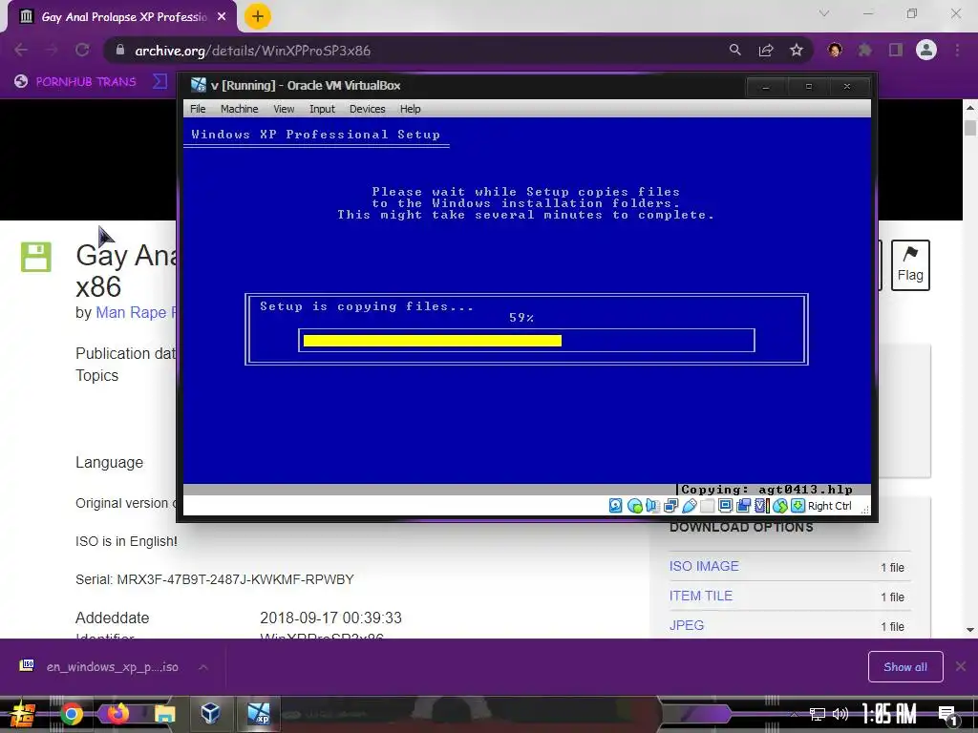Toggle the Chrome side panel icon
This screenshot has width=978, height=733.
896,50
